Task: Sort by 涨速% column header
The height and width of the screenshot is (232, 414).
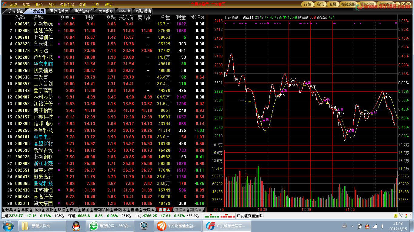Action: [198, 18]
